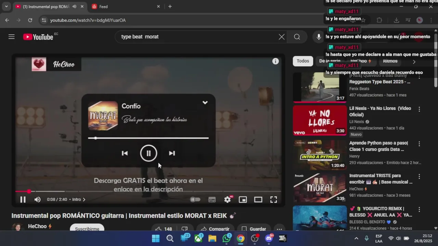438x246 pixels.
Task: Like the video with 148 likes
Action: pyautogui.click(x=164, y=229)
